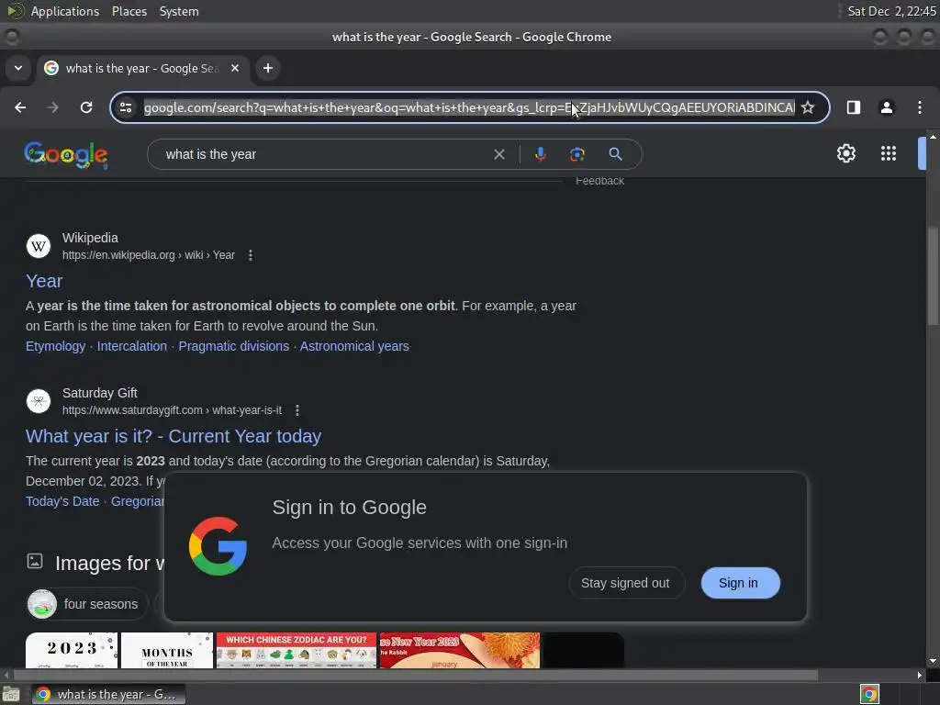Start voice search with microphone icon
This screenshot has width=940, height=705.
point(540,154)
